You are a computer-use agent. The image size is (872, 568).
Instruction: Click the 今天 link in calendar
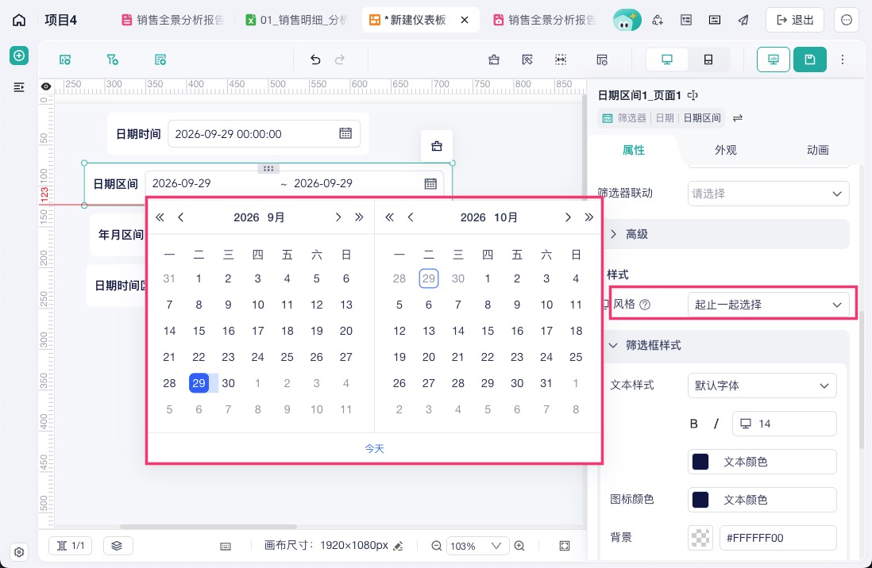pyautogui.click(x=374, y=448)
